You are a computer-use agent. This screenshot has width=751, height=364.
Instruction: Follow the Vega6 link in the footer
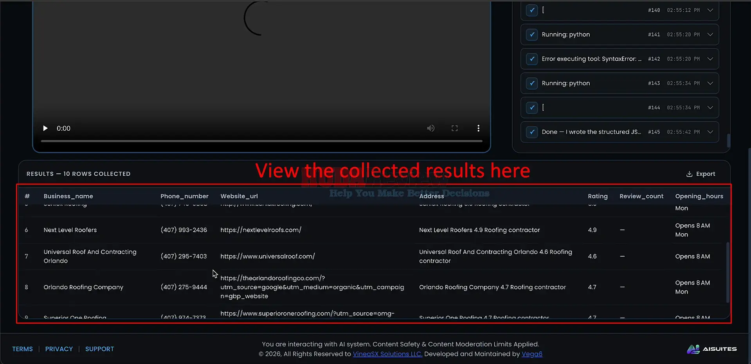(x=532, y=354)
